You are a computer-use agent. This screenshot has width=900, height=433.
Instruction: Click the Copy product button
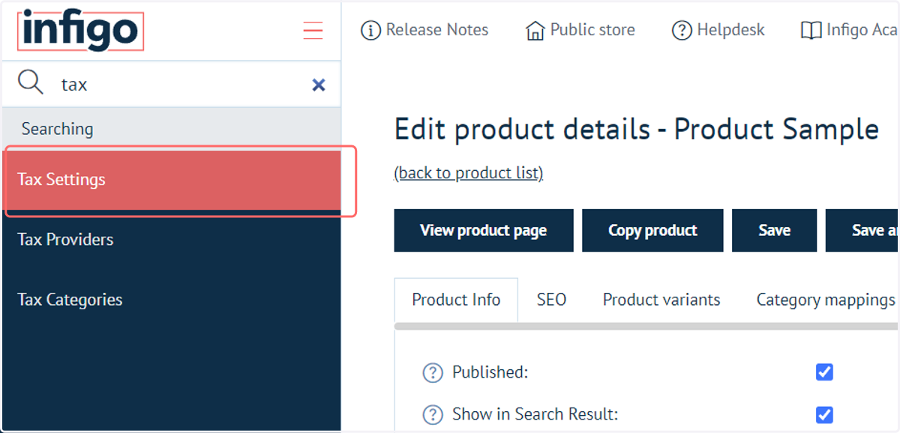coord(652,230)
